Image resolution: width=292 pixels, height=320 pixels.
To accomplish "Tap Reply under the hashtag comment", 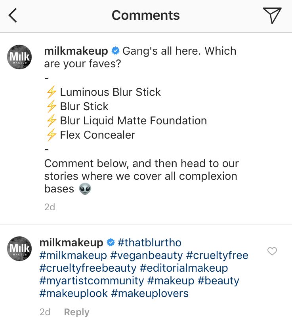I will tap(76, 312).
